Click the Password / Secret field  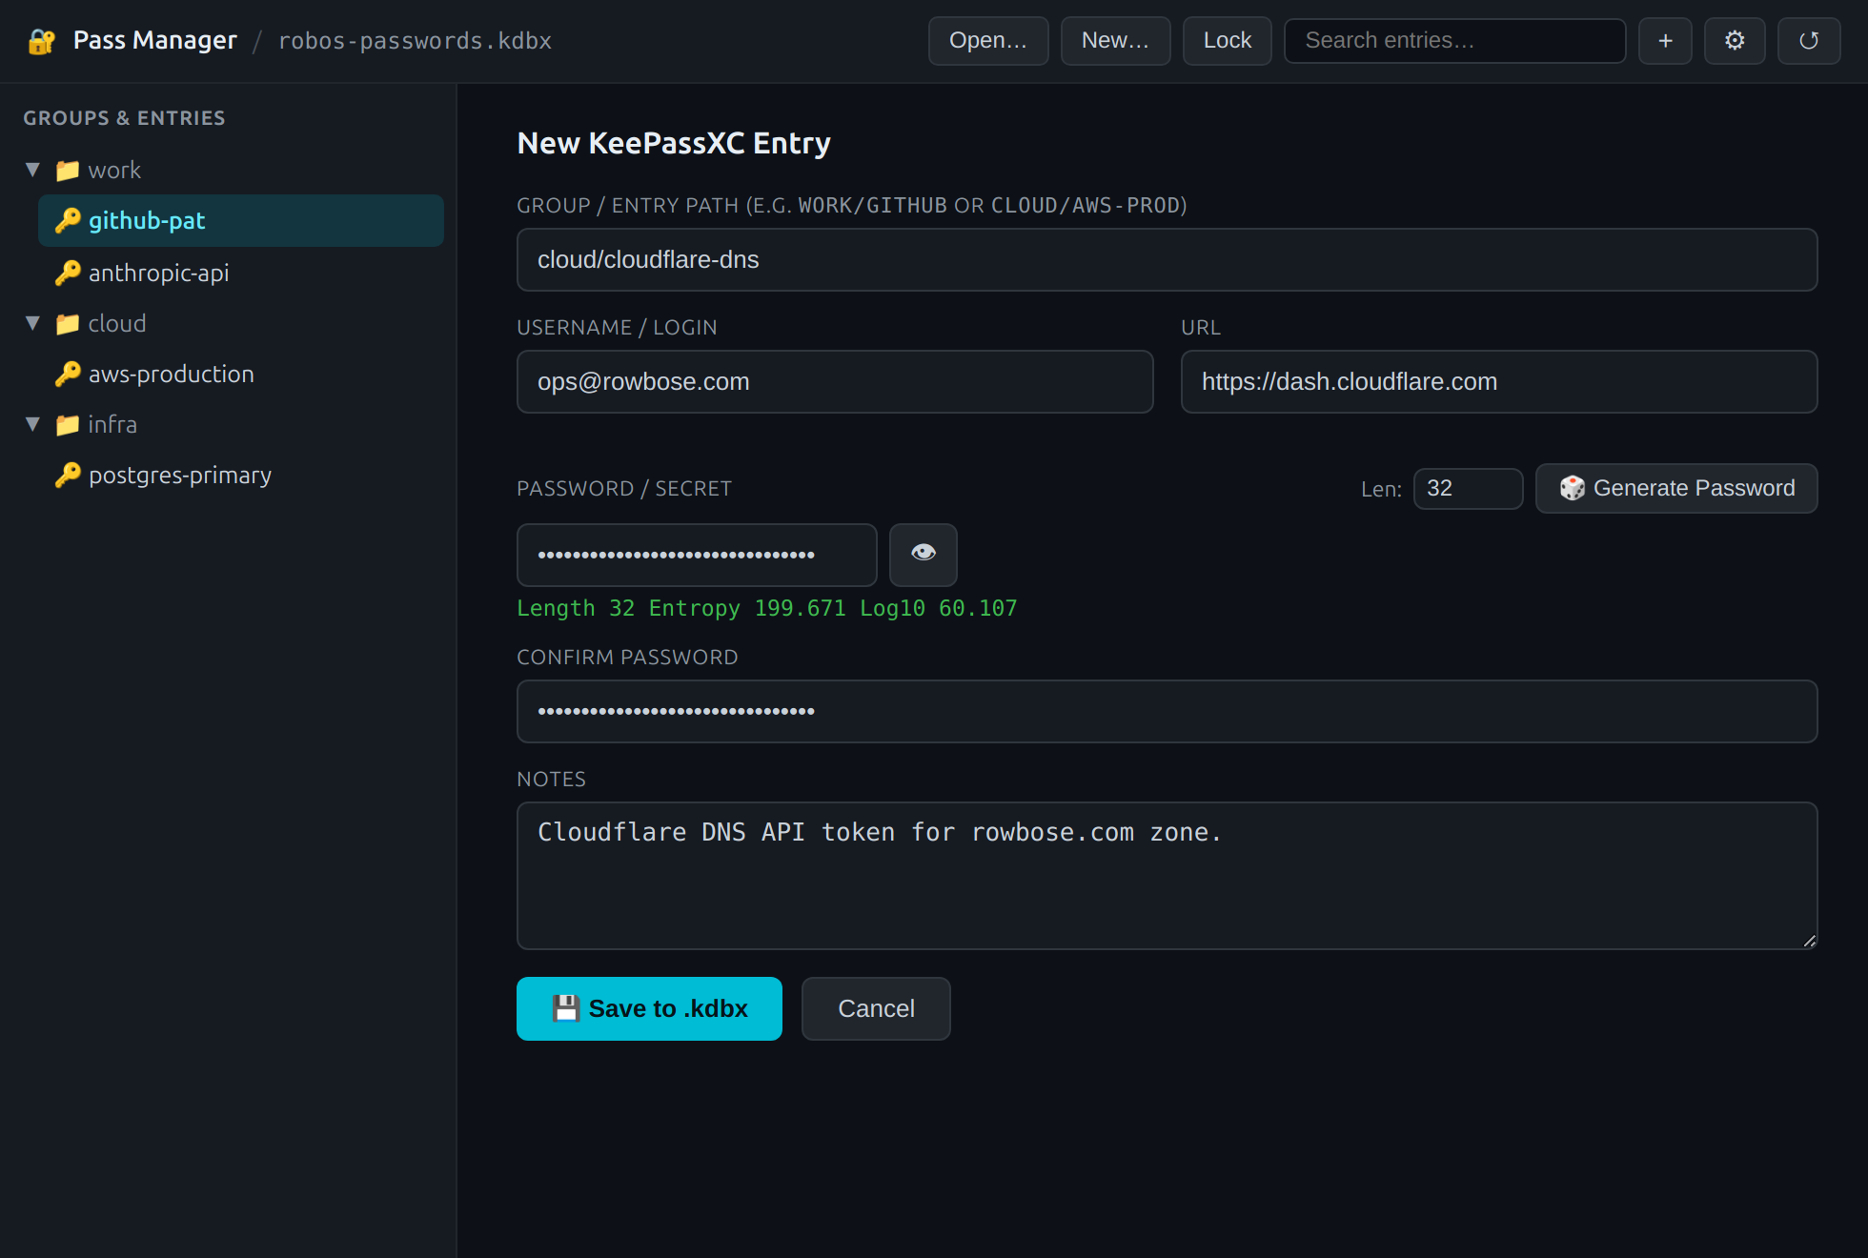coord(697,555)
